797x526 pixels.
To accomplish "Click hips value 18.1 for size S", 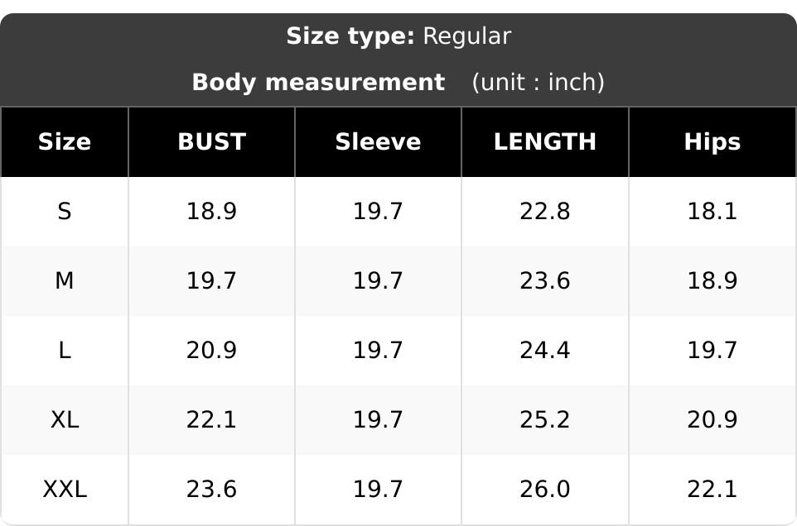I will tap(712, 211).
